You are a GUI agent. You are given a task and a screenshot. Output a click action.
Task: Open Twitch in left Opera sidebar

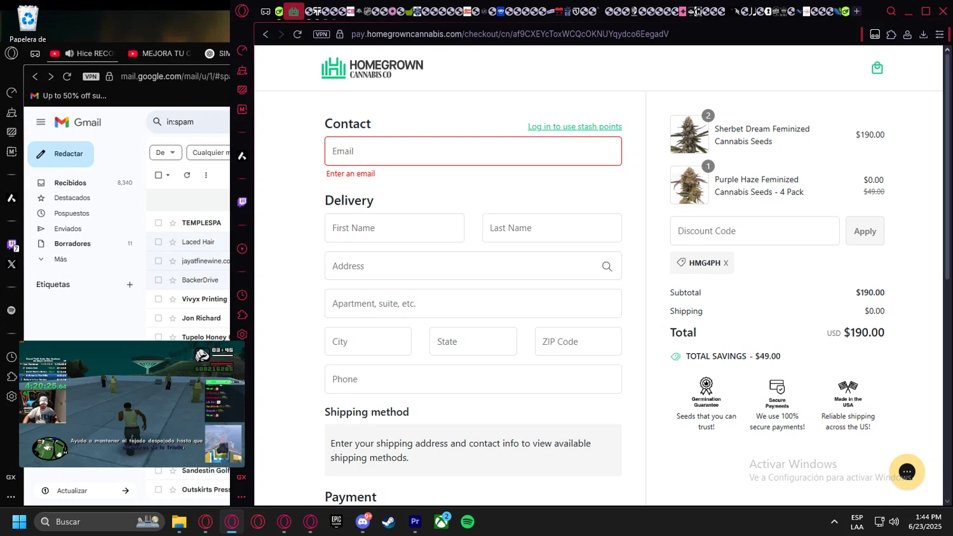(11, 245)
